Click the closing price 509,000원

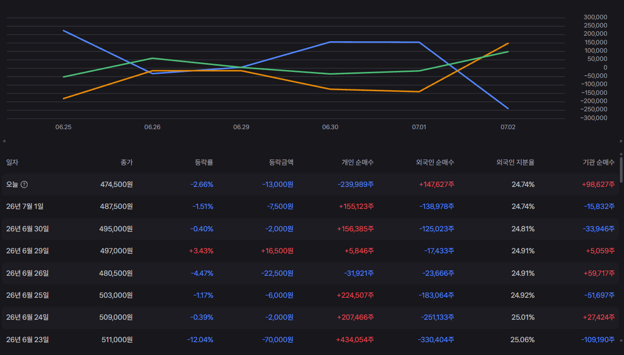click(x=116, y=317)
